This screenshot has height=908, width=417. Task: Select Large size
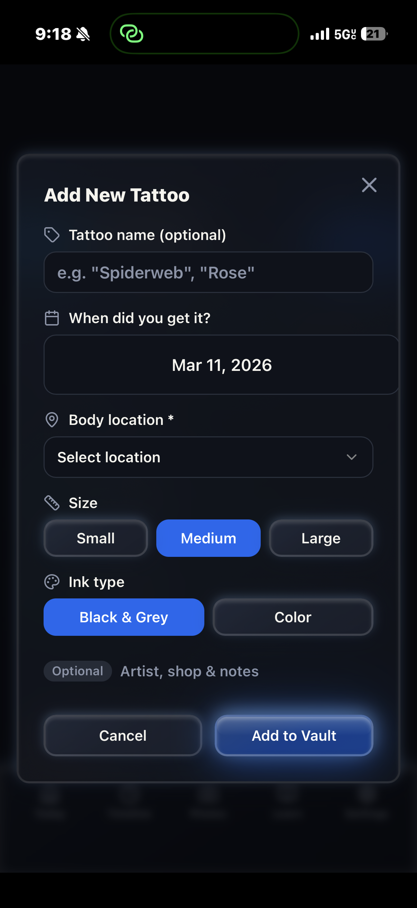321,538
